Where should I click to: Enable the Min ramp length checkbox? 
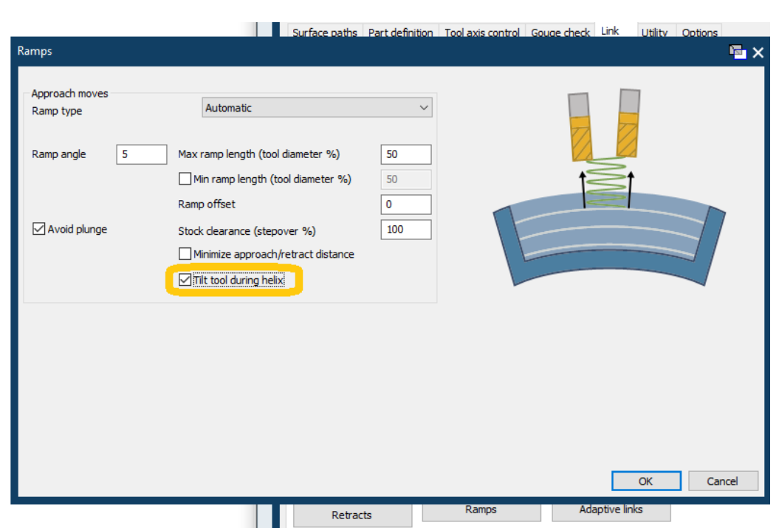[185, 179]
